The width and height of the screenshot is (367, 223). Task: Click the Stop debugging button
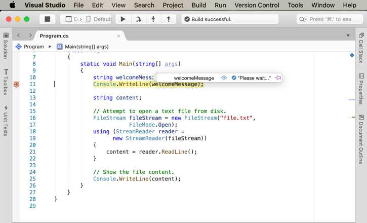47,19
